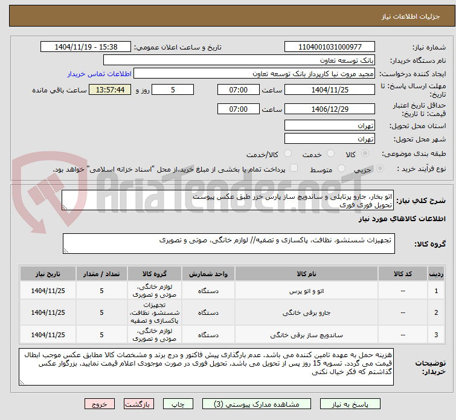The width and height of the screenshot is (456, 420).
Task: Click the ساندویچ ساز برقی خانگی item cell
Action: [307, 335]
